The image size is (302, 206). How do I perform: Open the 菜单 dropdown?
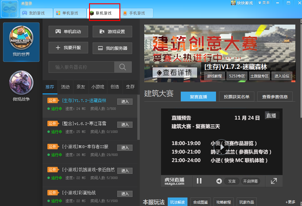click(264, 3)
